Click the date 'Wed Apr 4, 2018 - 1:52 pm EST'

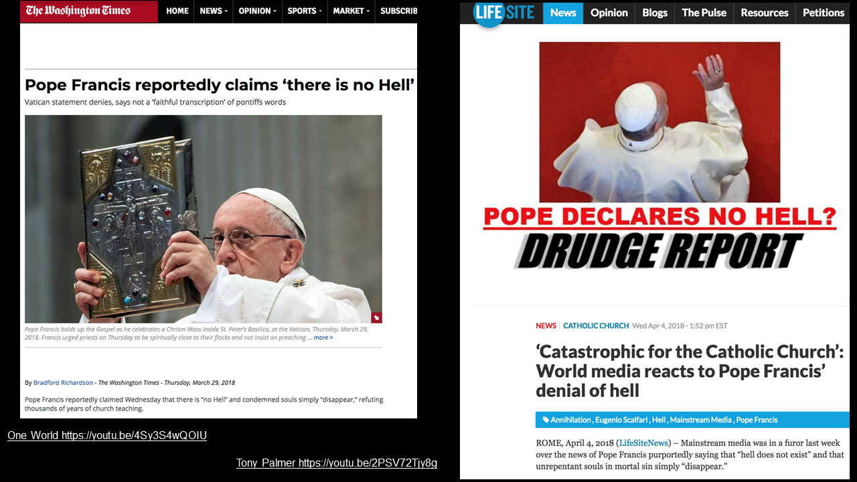pos(680,326)
